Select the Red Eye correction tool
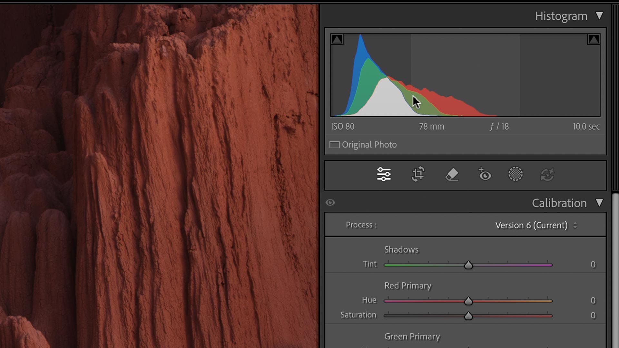The height and width of the screenshot is (348, 619). 485,174
